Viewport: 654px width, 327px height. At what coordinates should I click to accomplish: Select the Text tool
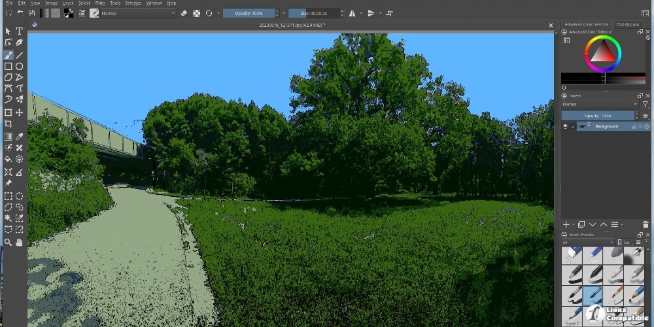point(20,31)
